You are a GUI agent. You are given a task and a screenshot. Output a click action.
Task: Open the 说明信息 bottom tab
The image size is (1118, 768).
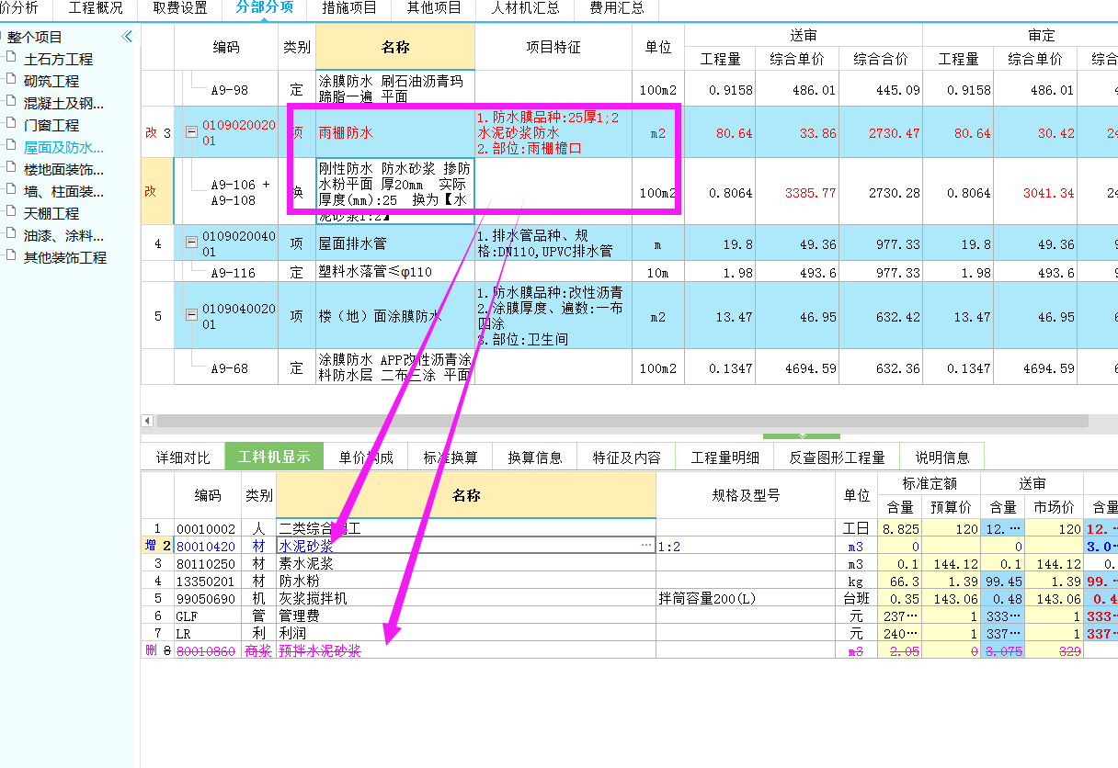click(x=942, y=457)
